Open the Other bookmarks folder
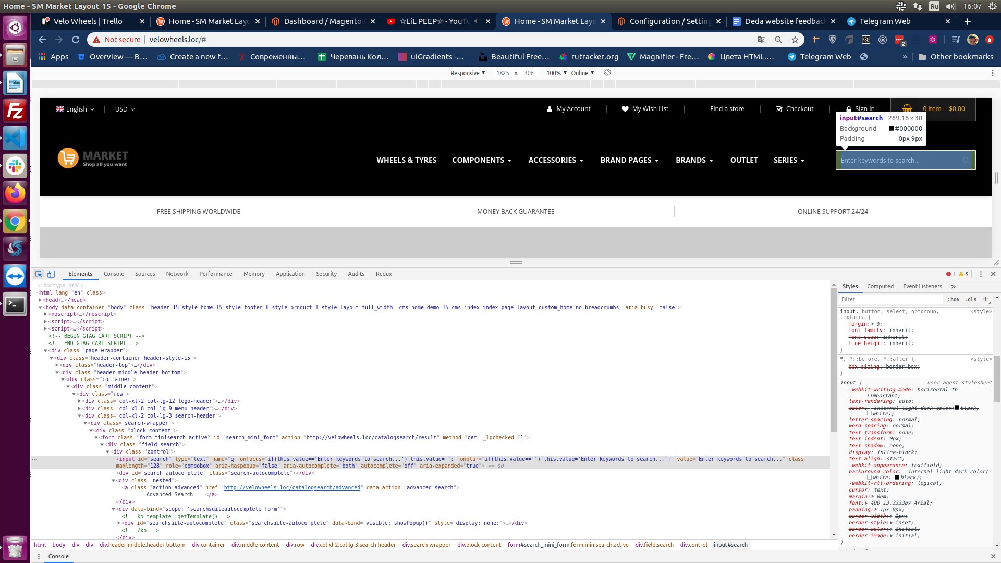The height and width of the screenshot is (563, 1001). pos(955,57)
